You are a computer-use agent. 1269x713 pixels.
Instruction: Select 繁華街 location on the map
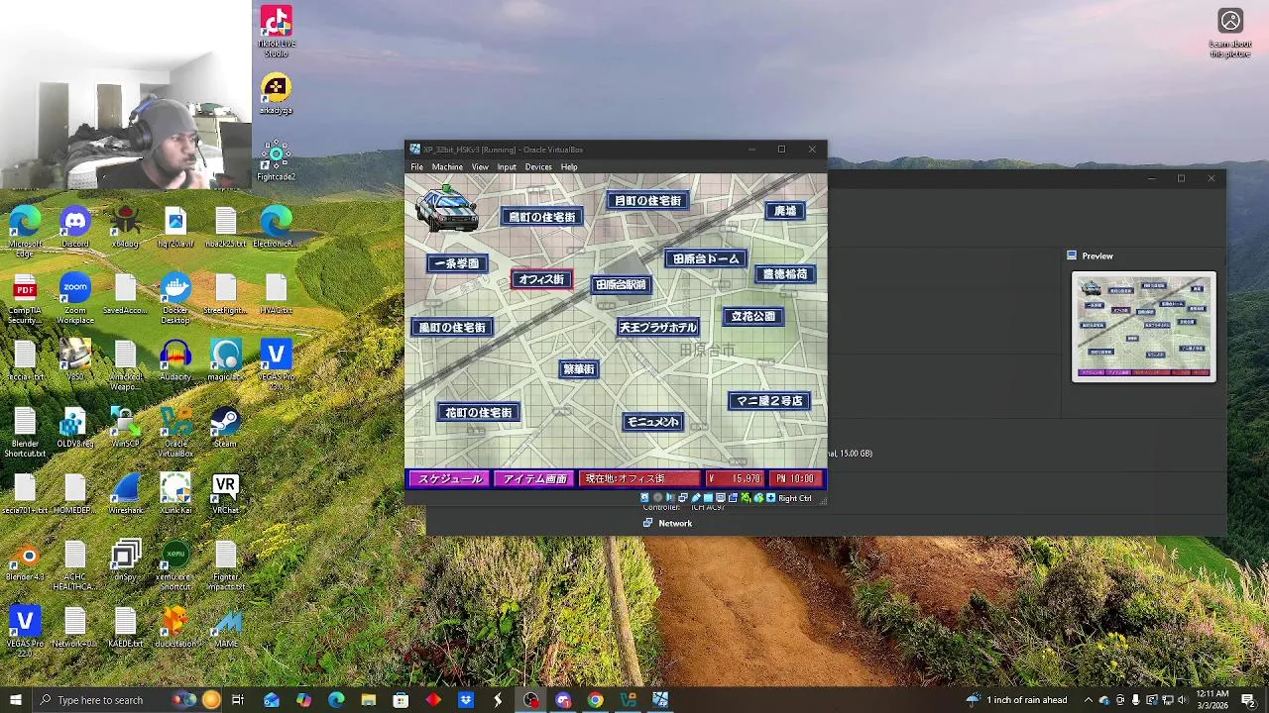(x=579, y=368)
